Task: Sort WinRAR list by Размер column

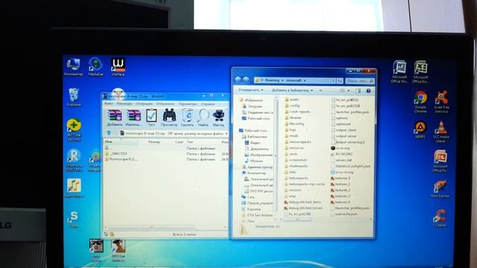Action: pos(154,142)
